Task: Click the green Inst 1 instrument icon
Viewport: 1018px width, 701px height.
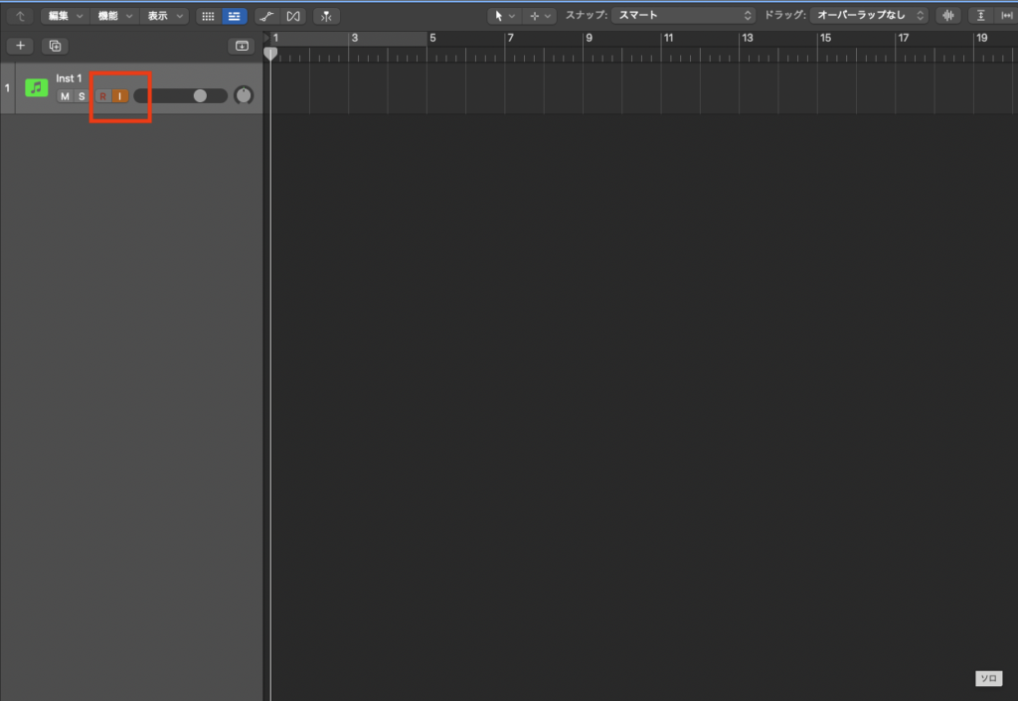Action: click(x=37, y=87)
